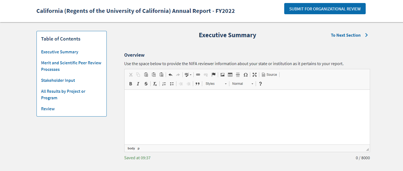Toggle bold formatting in the editor
The width and height of the screenshot is (403, 171).
131,84
